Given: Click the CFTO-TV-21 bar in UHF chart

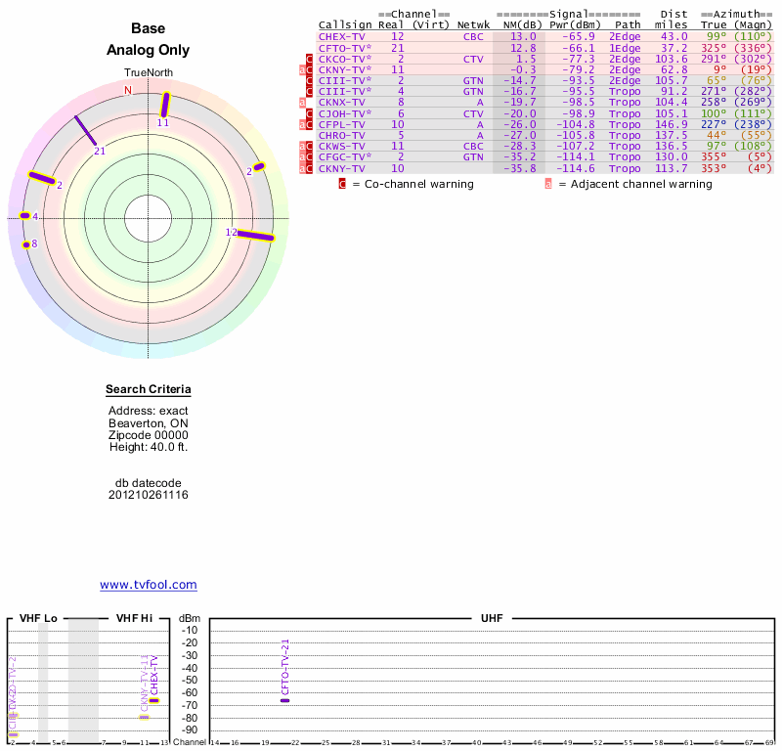Looking at the screenshot, I should 284,700.
